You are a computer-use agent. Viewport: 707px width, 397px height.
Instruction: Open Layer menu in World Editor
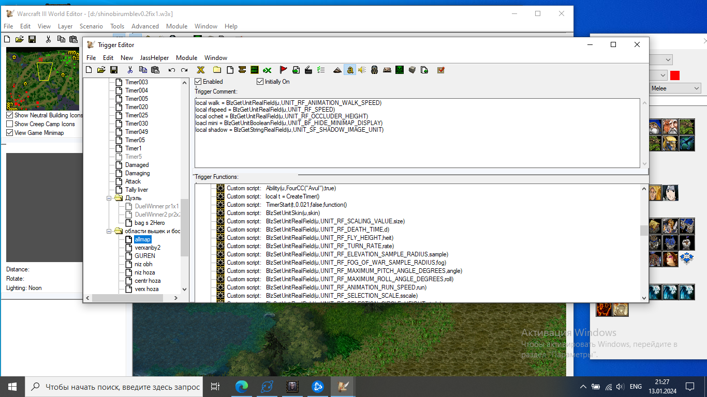pyautogui.click(x=65, y=26)
